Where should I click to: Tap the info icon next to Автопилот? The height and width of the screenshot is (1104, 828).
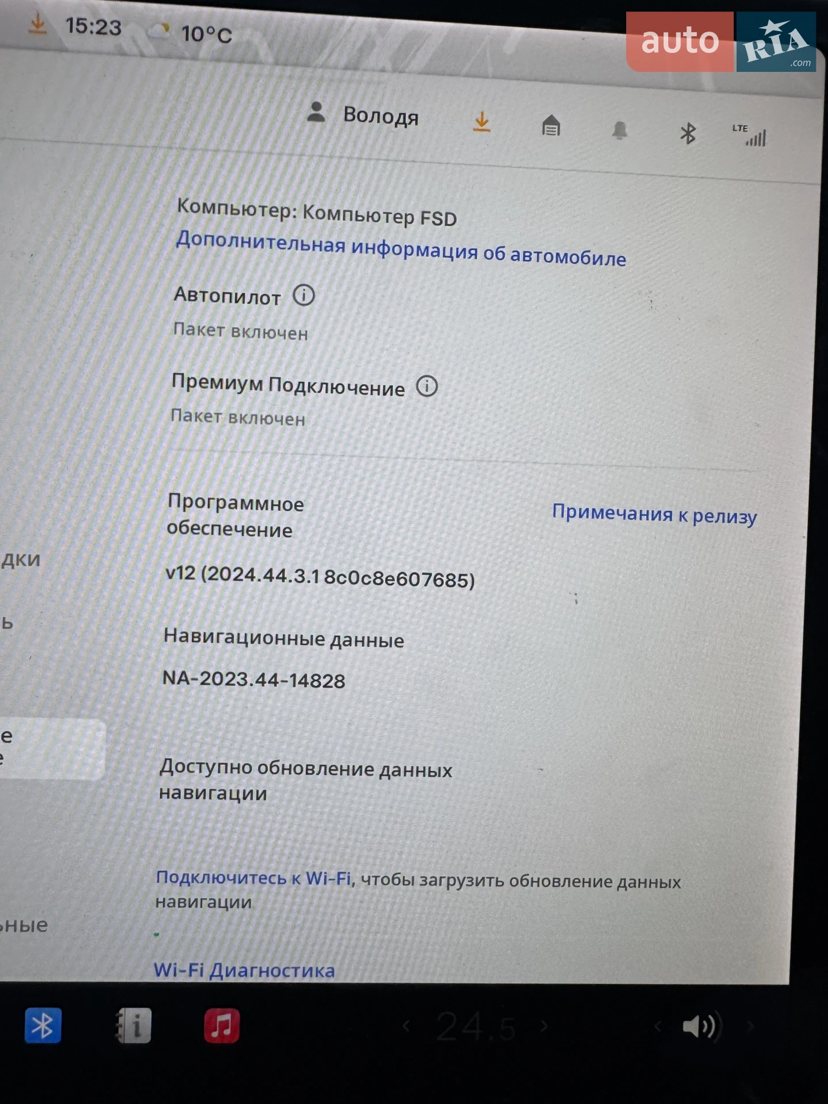click(304, 296)
